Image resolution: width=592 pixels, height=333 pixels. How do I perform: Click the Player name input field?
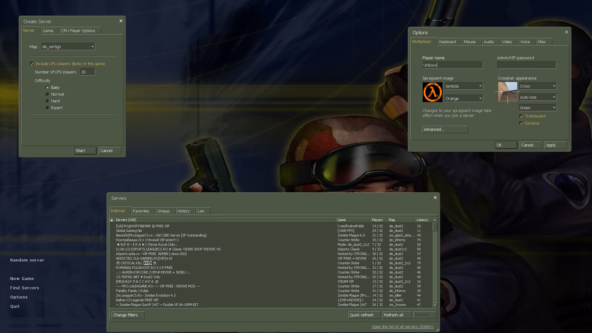pos(452,65)
